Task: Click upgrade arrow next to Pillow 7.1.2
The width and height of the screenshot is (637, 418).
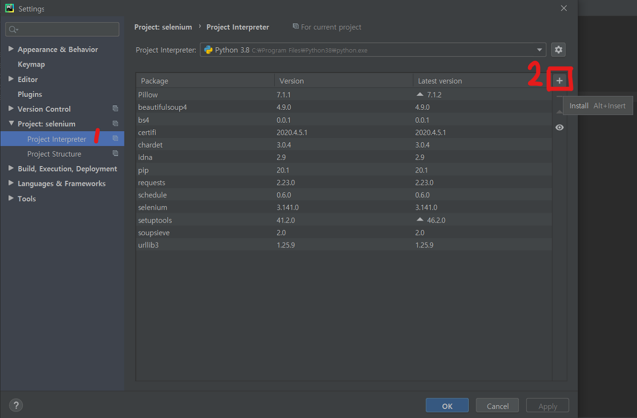Action: tap(420, 94)
